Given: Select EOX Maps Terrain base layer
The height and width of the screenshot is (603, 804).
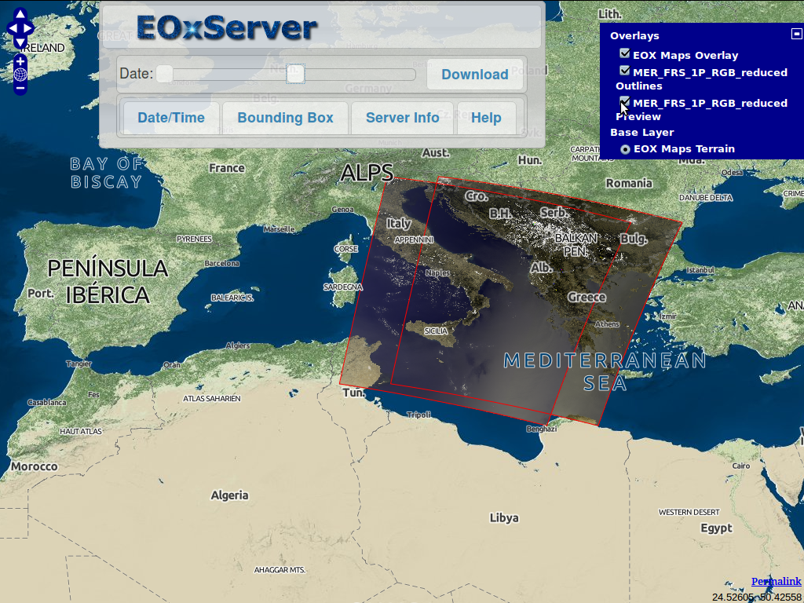Looking at the screenshot, I should (x=625, y=149).
